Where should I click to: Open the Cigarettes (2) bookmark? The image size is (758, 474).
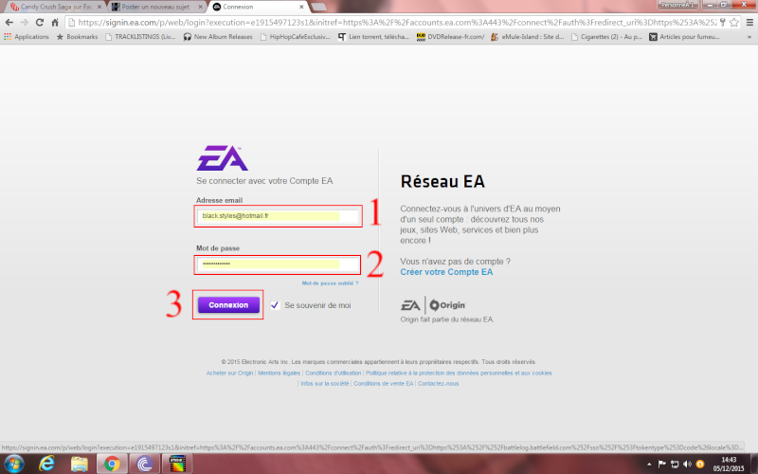tap(606, 37)
